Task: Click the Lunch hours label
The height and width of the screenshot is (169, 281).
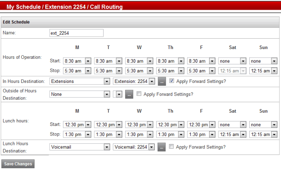Action: 16,121
